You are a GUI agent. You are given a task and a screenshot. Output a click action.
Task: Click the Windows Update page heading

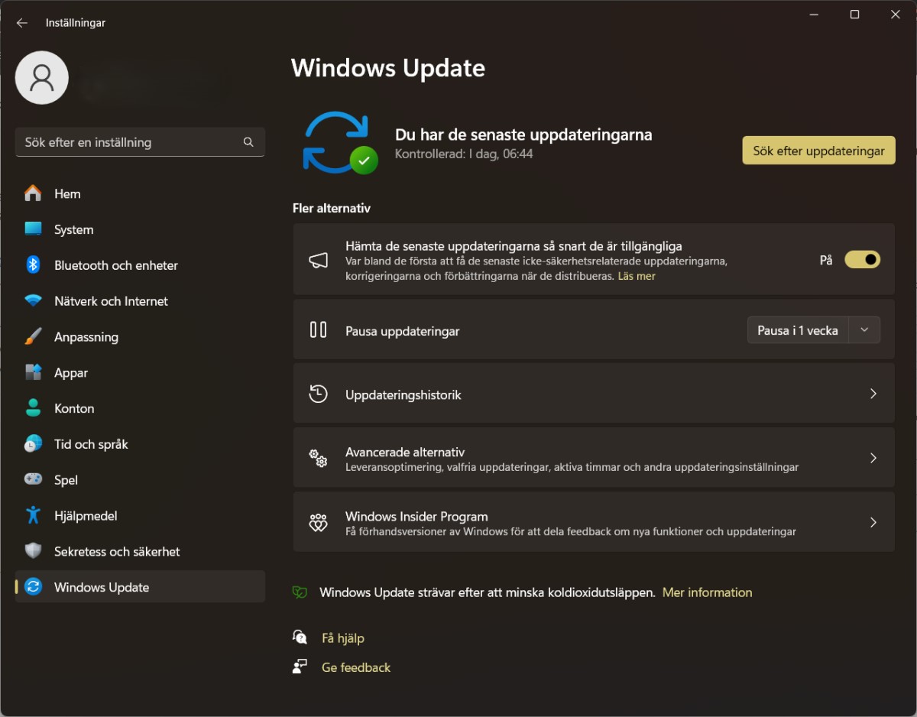[388, 68]
